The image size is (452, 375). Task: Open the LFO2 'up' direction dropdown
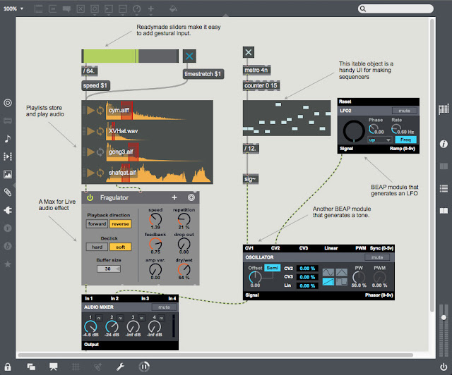379,140
